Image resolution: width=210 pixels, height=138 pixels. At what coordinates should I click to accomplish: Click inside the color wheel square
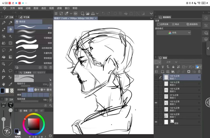(33, 124)
